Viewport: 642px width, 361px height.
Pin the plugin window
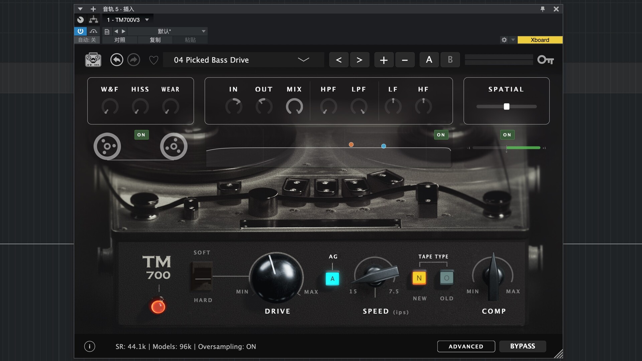[542, 9]
